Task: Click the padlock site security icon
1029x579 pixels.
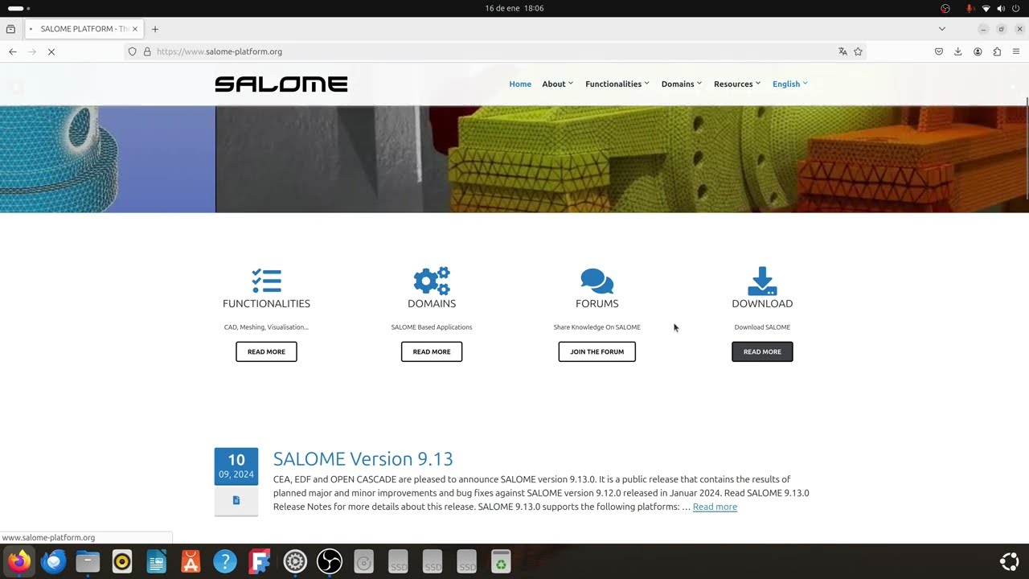Action: (x=147, y=51)
